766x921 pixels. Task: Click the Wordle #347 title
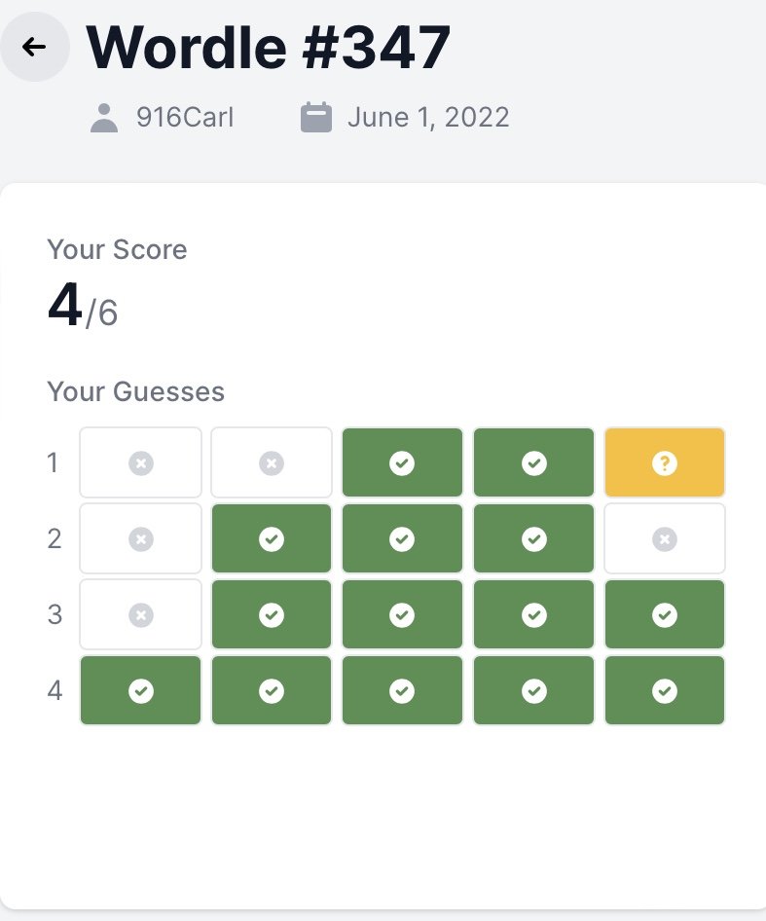269,47
